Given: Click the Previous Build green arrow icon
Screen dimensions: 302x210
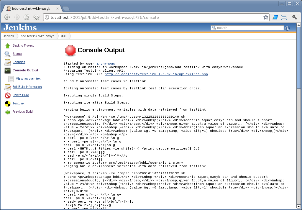Looking at the screenshot, I should tap(8, 112).
